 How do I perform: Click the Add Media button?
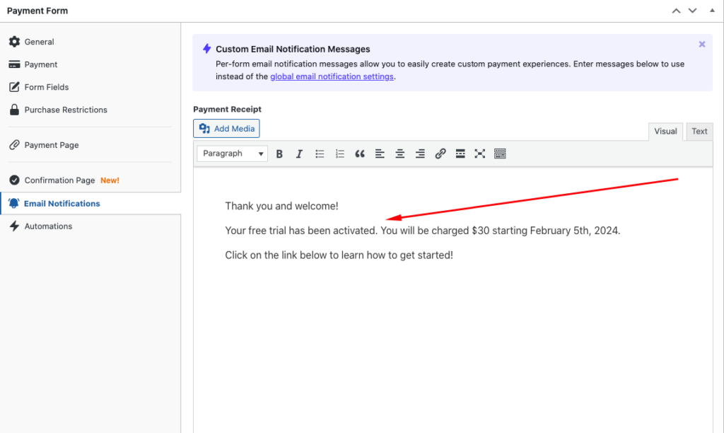[226, 128]
